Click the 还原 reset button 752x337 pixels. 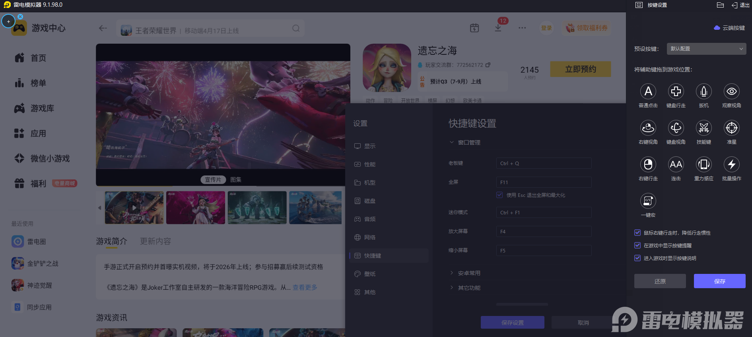[x=660, y=281]
